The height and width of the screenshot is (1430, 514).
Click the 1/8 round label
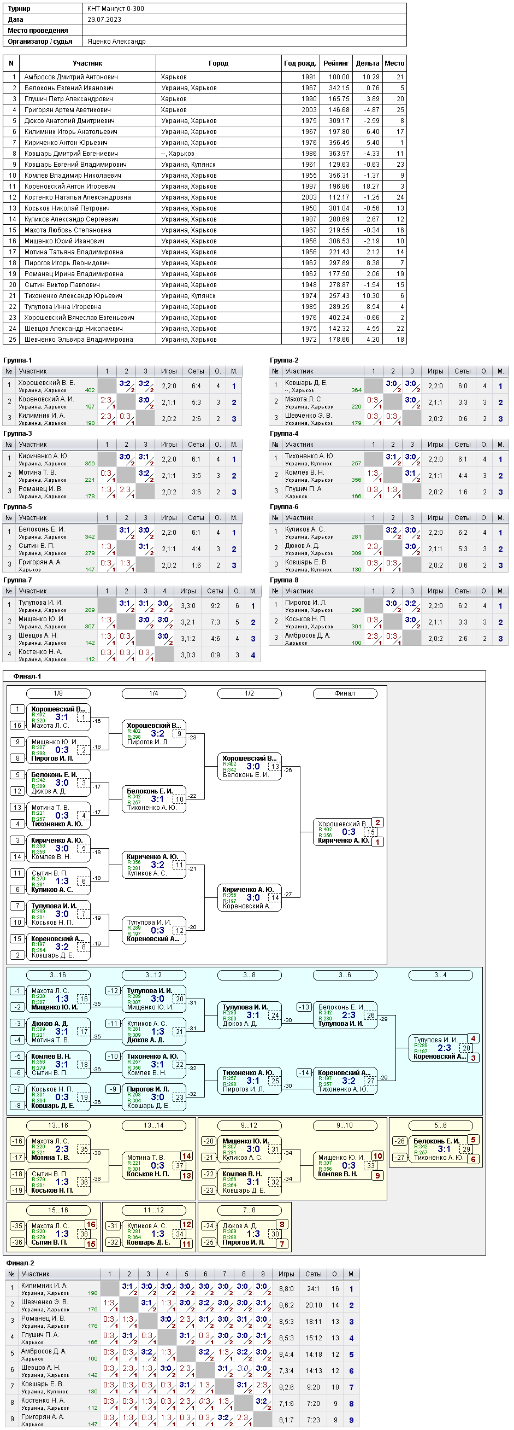tap(58, 693)
